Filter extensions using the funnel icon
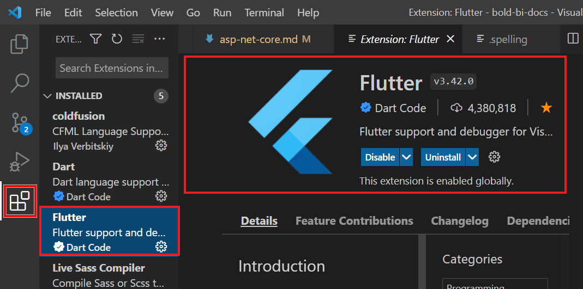Image resolution: width=583 pixels, height=289 pixels. pos(96,39)
